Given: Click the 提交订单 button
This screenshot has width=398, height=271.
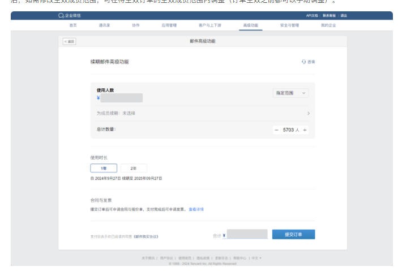Looking at the screenshot, I should click(293, 235).
